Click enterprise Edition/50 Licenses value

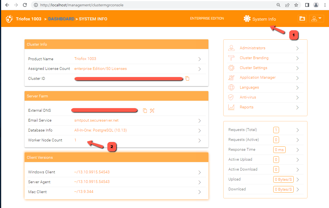click(x=100, y=69)
